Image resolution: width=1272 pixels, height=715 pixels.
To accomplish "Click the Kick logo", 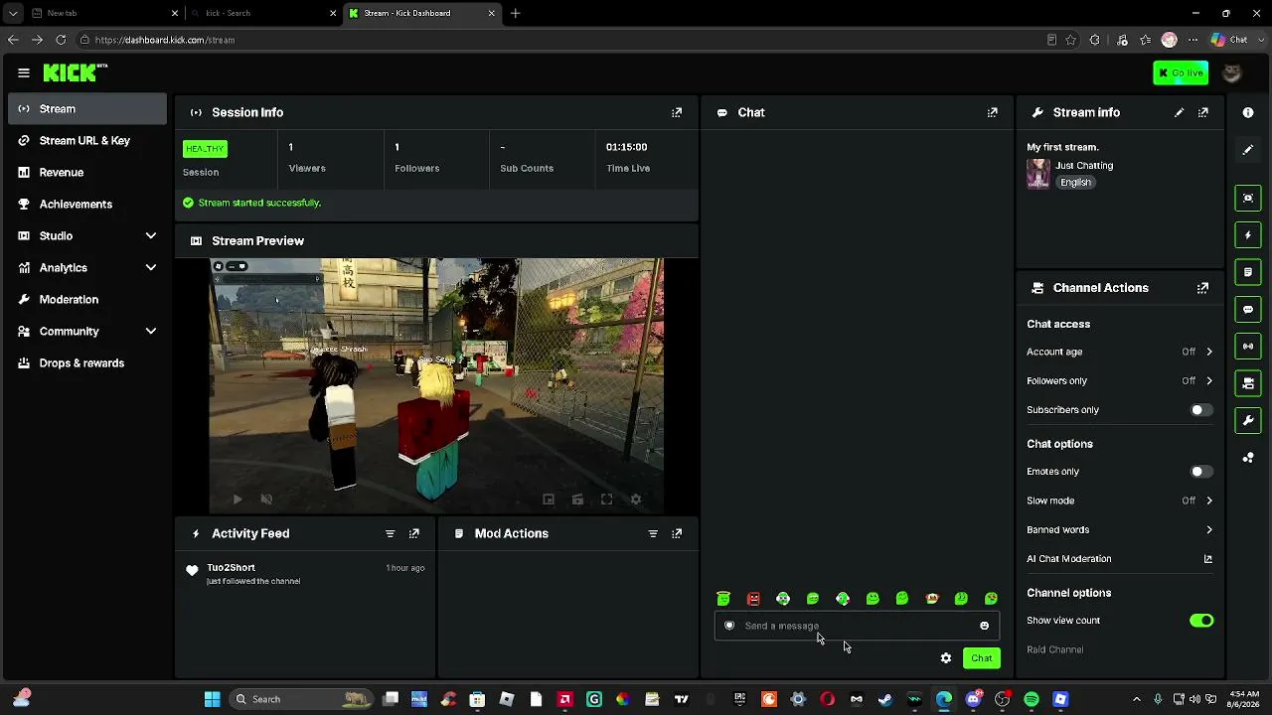I will pos(75,72).
